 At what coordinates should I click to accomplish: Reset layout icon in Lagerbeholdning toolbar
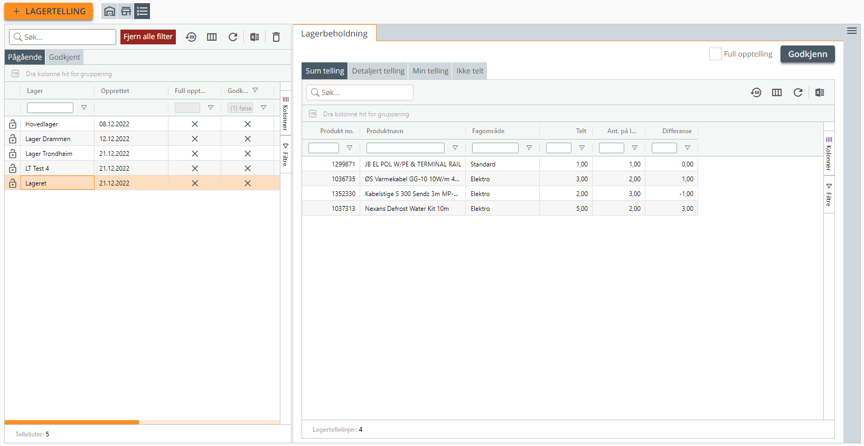click(x=756, y=92)
